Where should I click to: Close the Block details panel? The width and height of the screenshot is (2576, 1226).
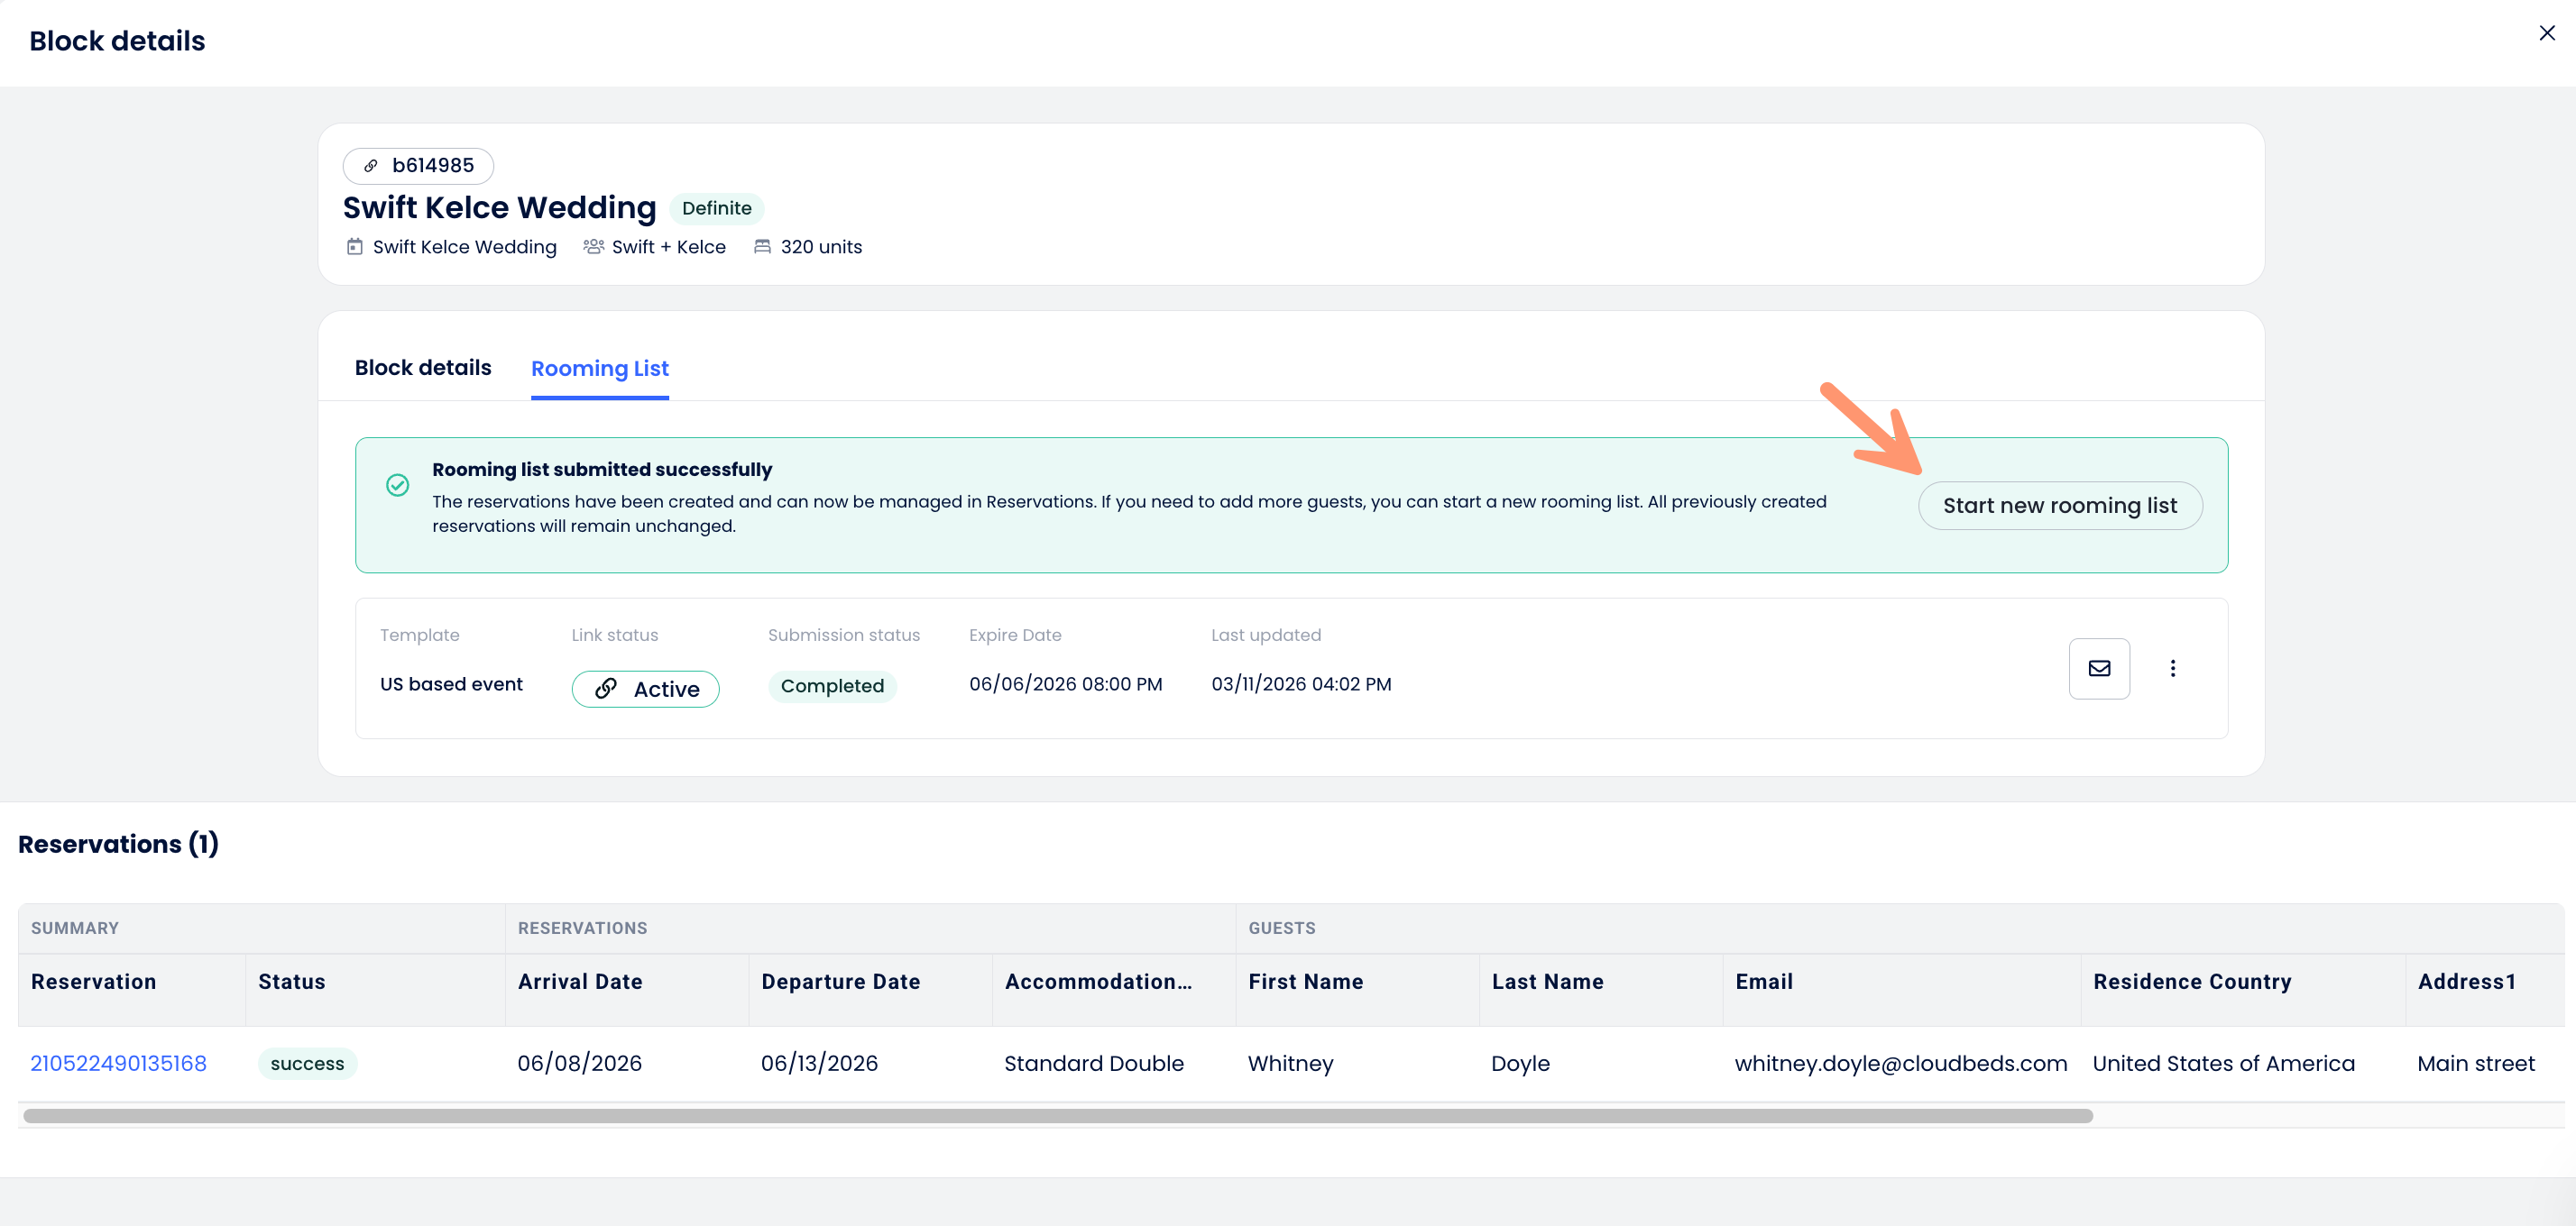pos(2546,33)
